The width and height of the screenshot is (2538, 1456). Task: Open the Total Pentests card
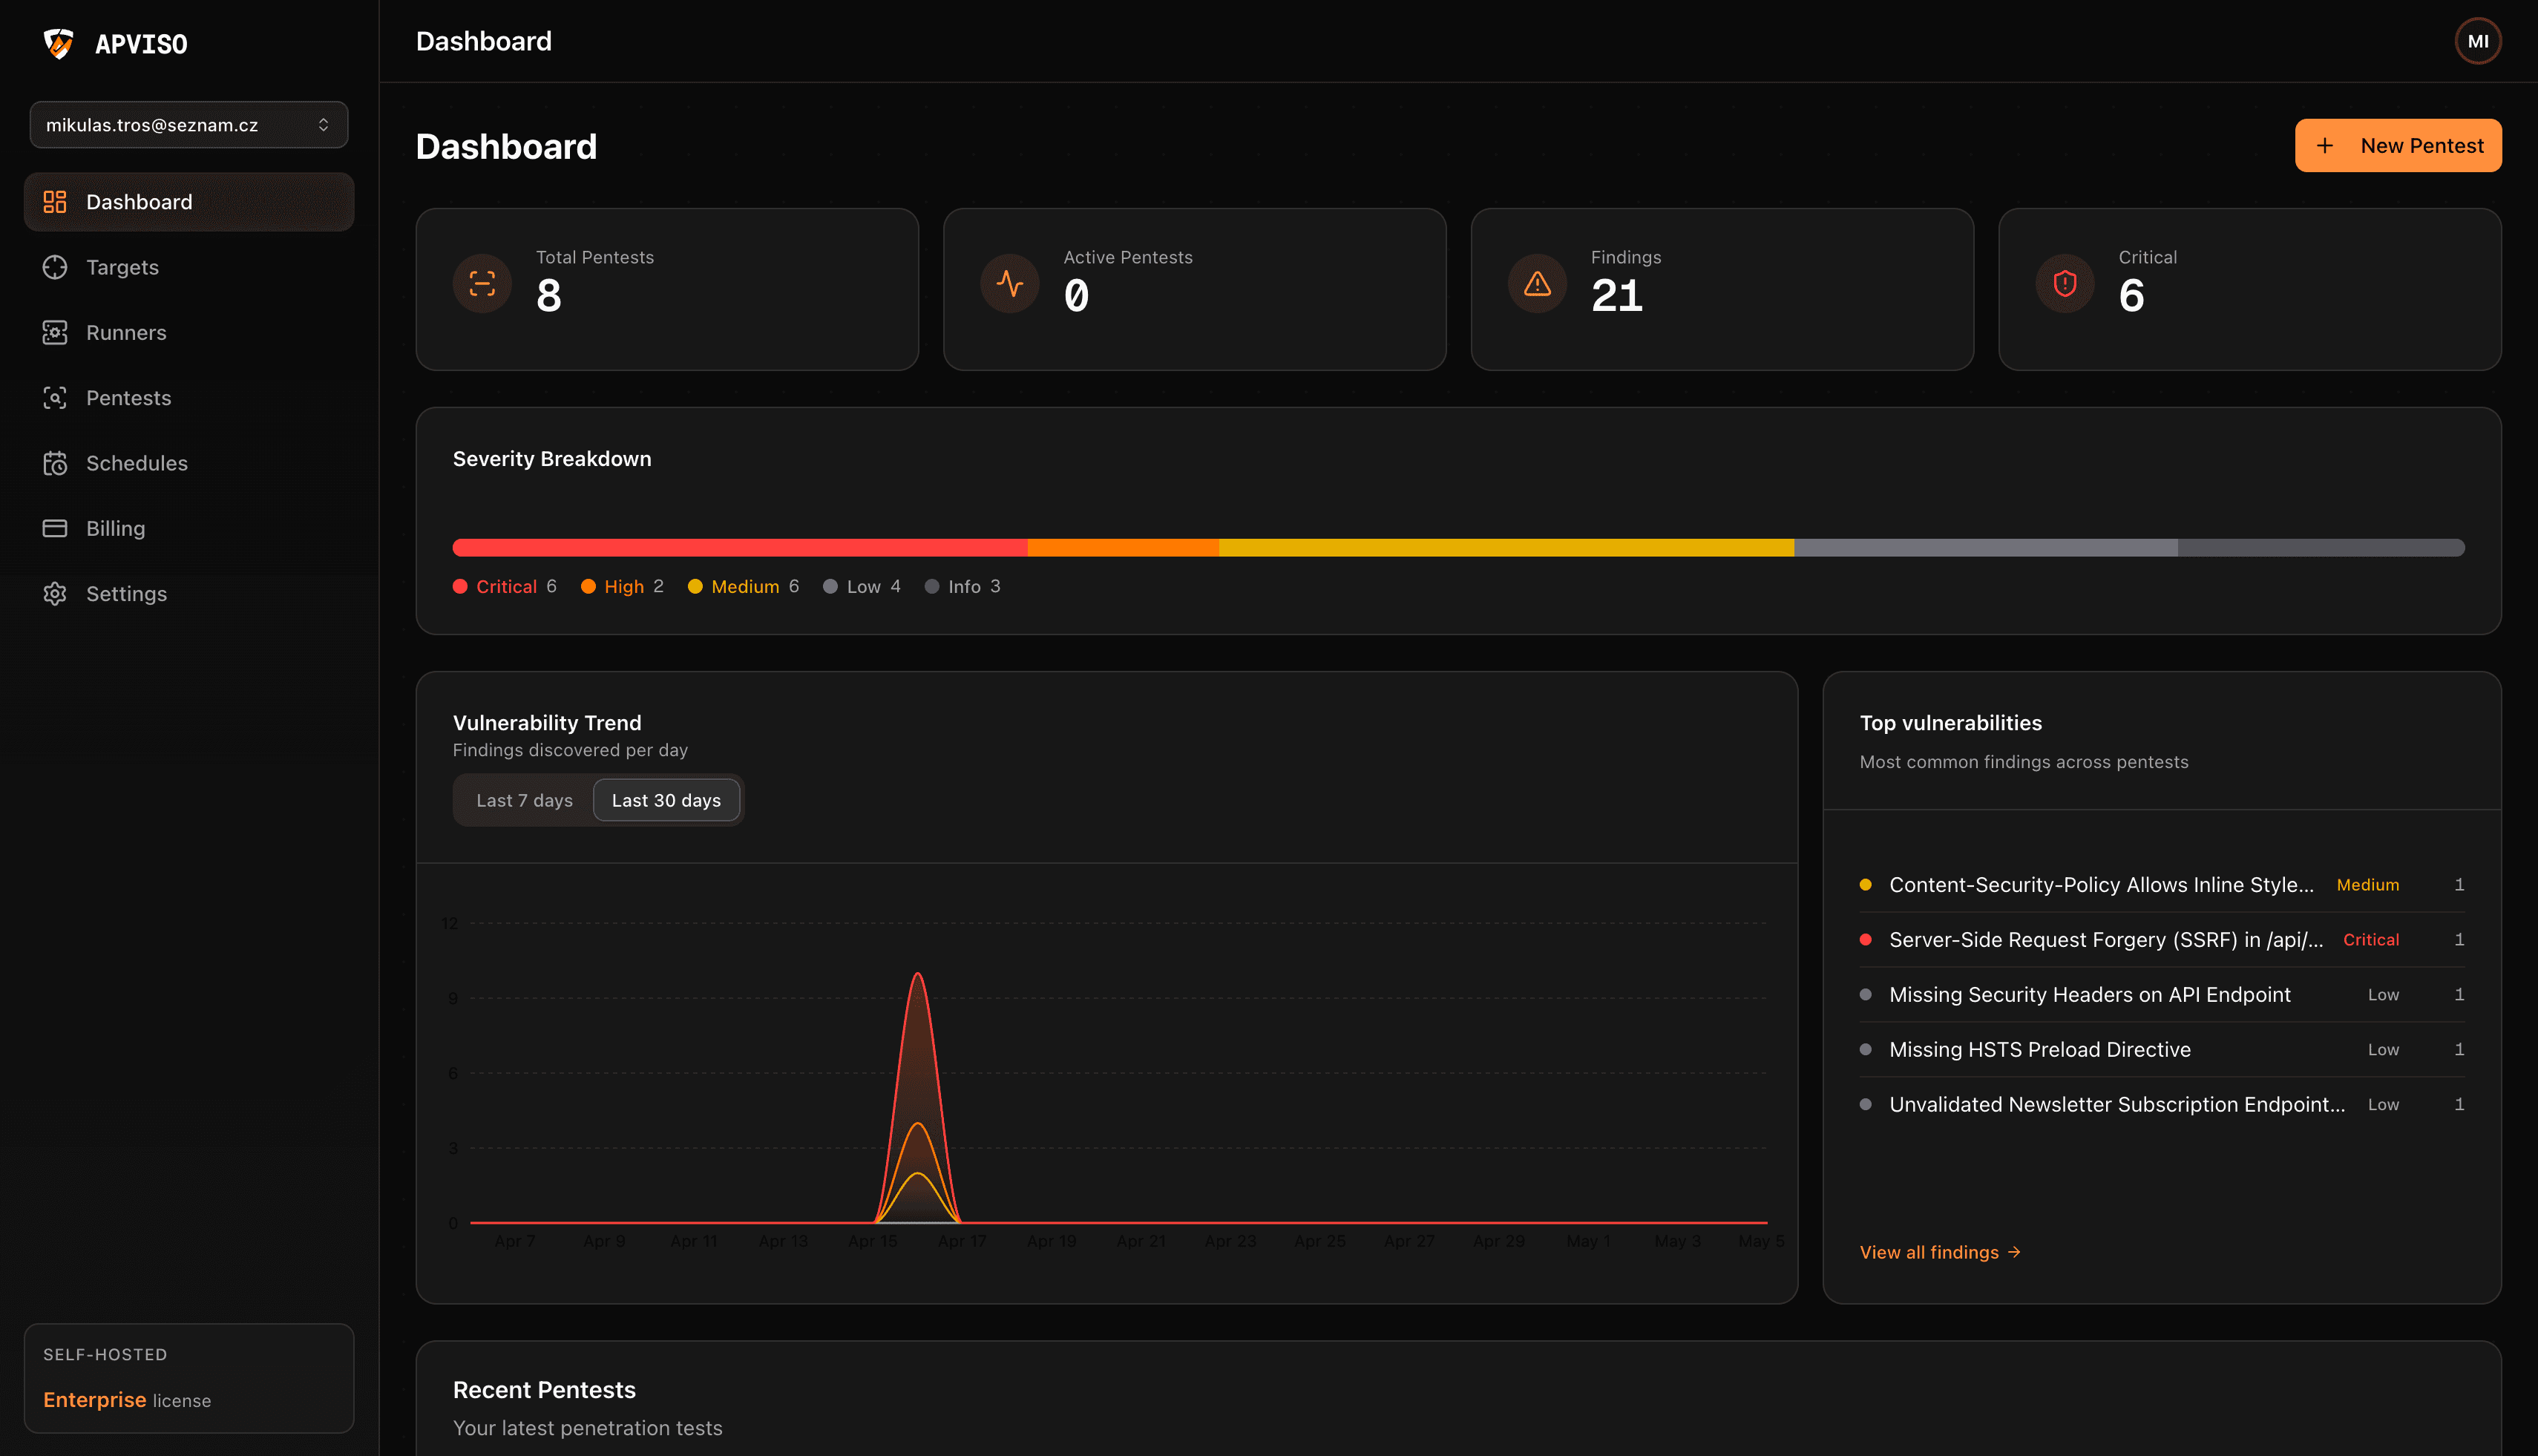click(667, 289)
